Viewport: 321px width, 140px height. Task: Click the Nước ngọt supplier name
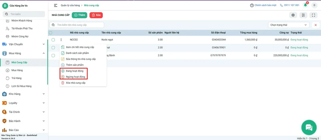(x=107, y=40)
